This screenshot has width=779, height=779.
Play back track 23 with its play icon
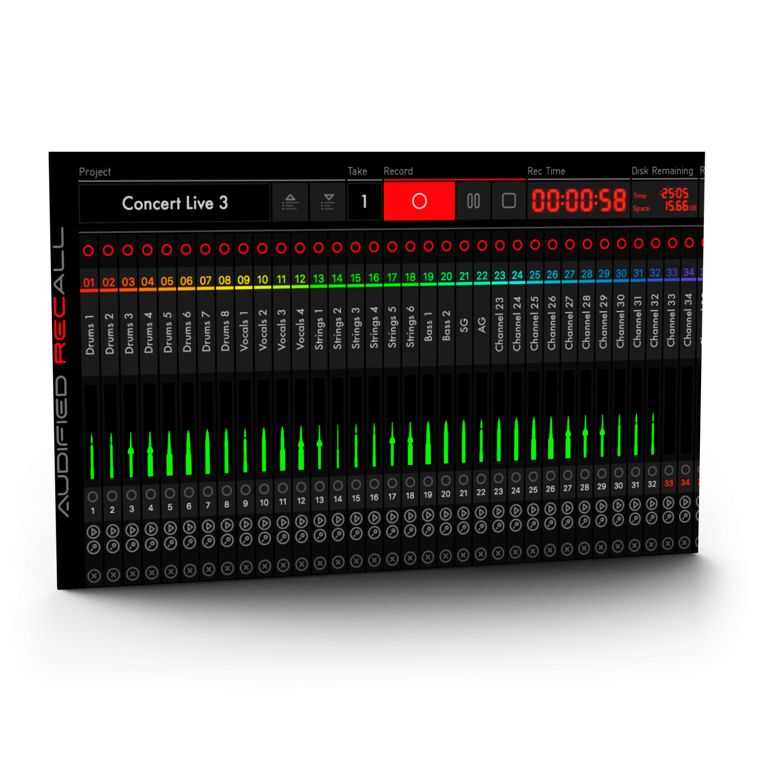click(x=499, y=512)
